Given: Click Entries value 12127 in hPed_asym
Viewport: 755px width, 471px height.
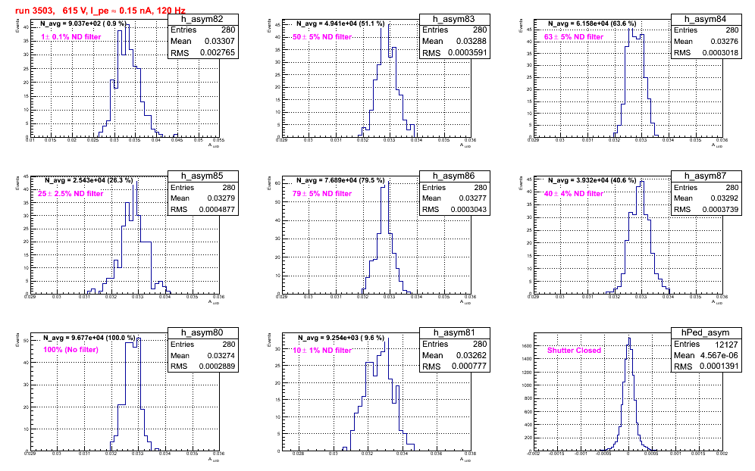Looking at the screenshot, I should [727, 345].
